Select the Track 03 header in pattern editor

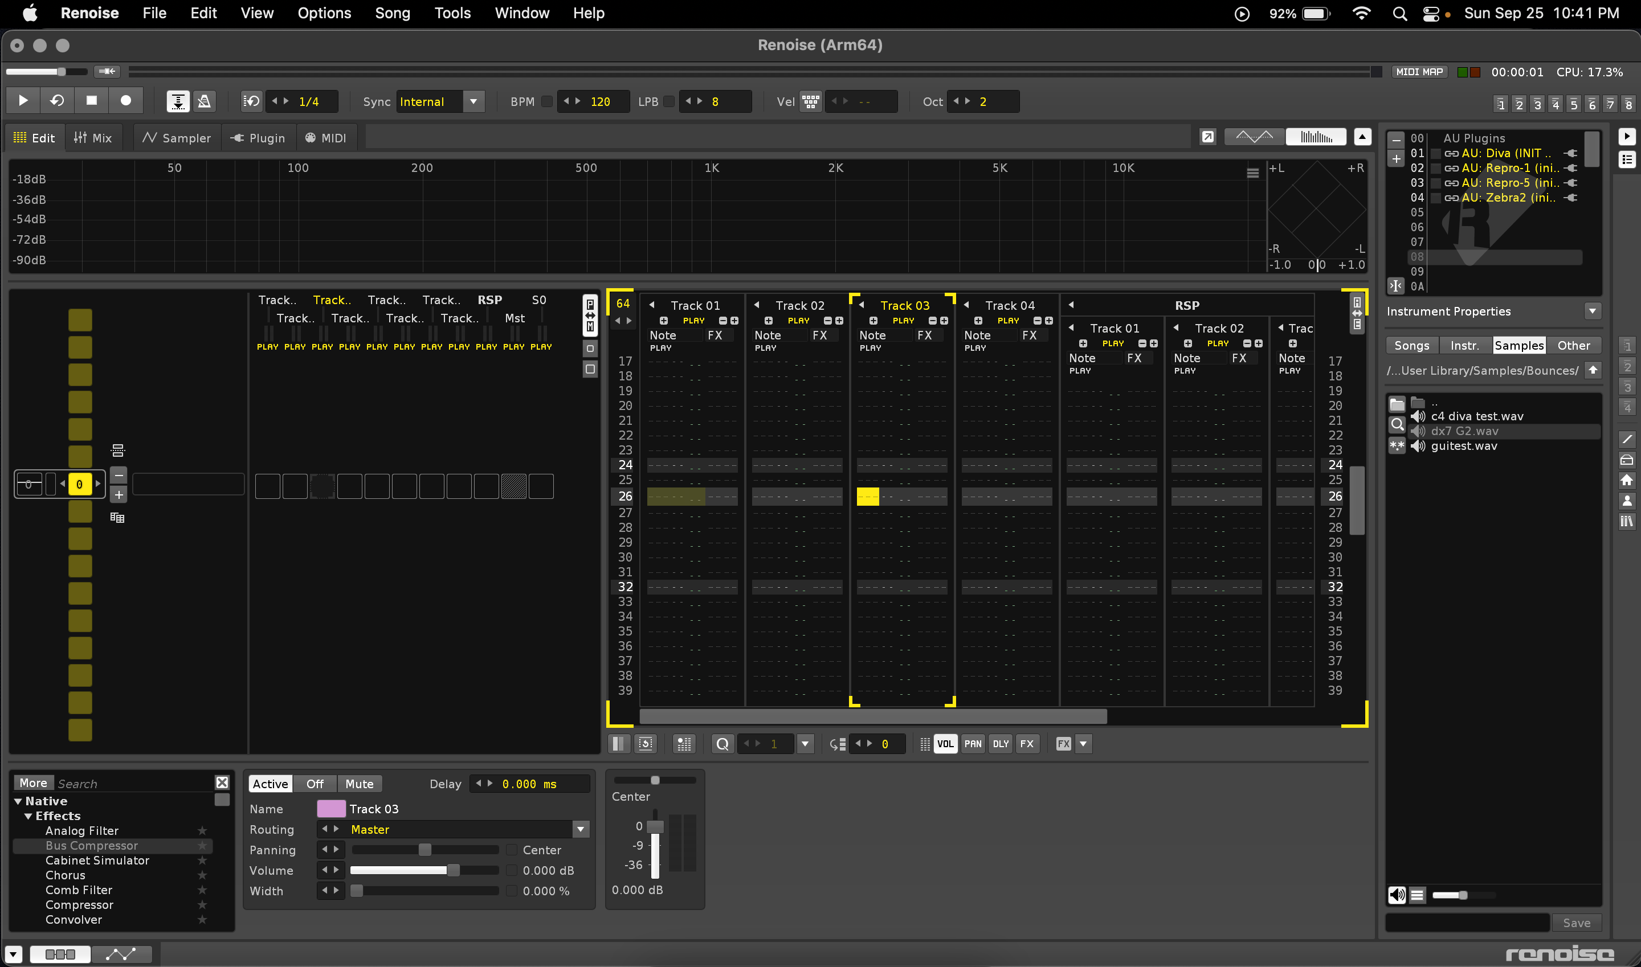pos(904,306)
